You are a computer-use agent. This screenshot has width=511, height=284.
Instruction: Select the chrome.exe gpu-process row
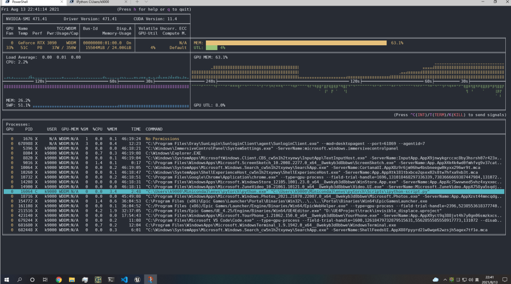(x=254, y=177)
